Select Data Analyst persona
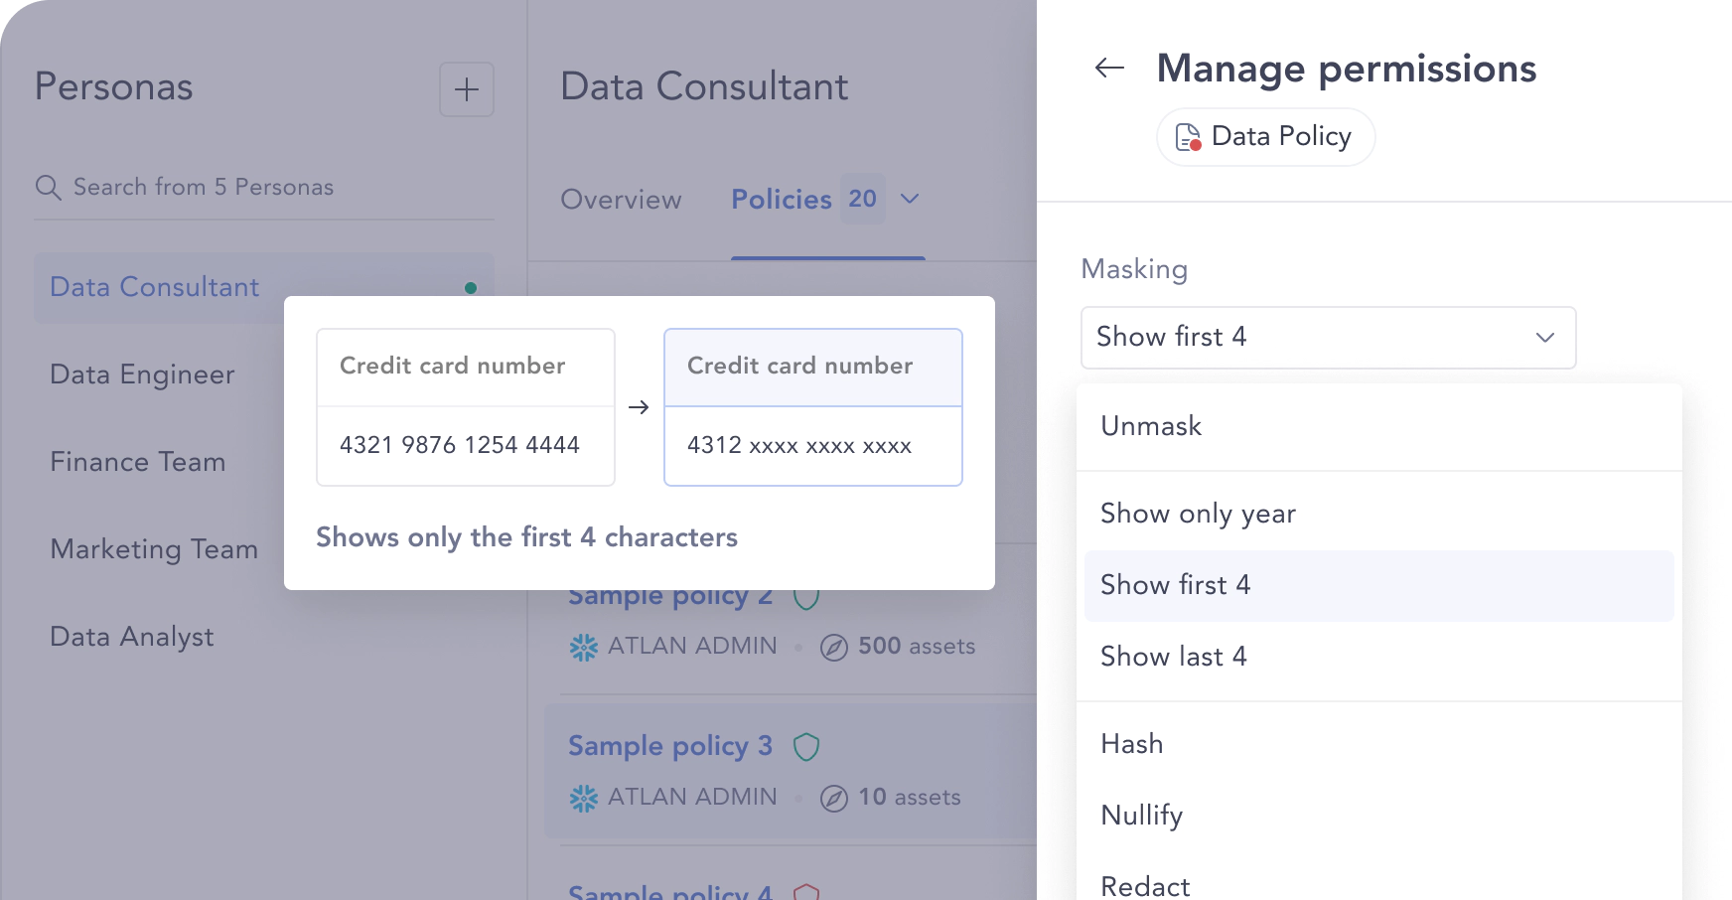This screenshot has width=1732, height=900. point(132,637)
